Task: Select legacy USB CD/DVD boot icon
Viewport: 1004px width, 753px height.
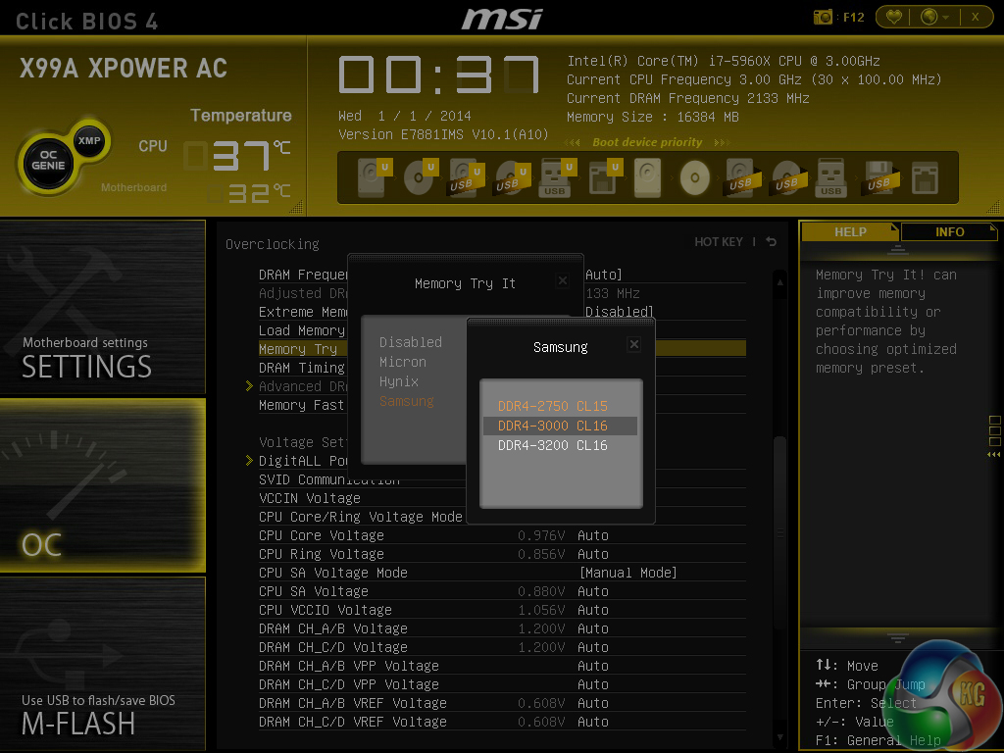Action: (x=789, y=177)
